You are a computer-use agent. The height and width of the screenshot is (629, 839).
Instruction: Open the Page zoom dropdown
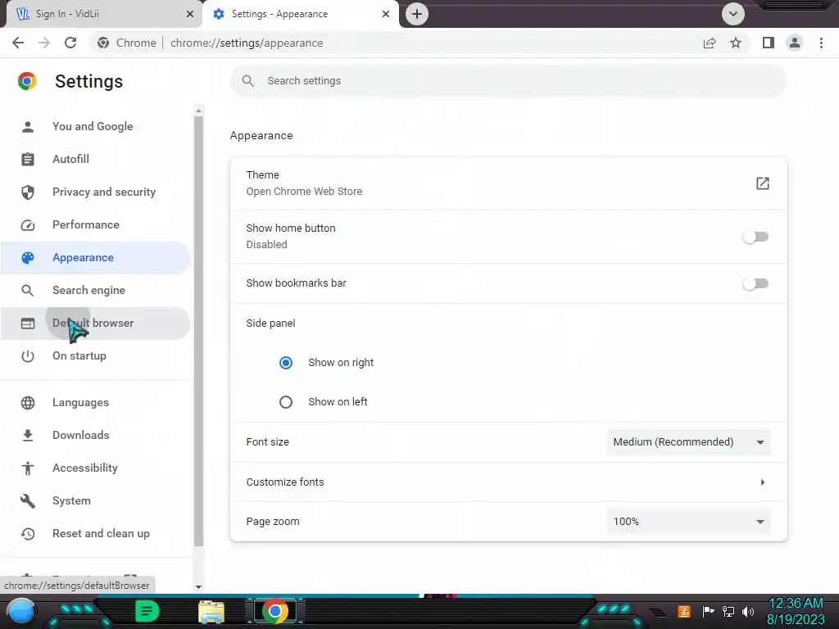click(688, 522)
